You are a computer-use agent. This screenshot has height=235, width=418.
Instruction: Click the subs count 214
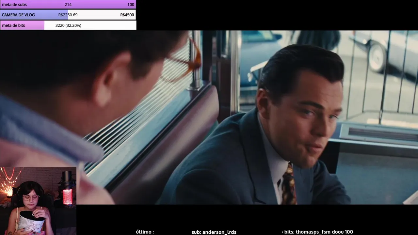click(x=68, y=5)
